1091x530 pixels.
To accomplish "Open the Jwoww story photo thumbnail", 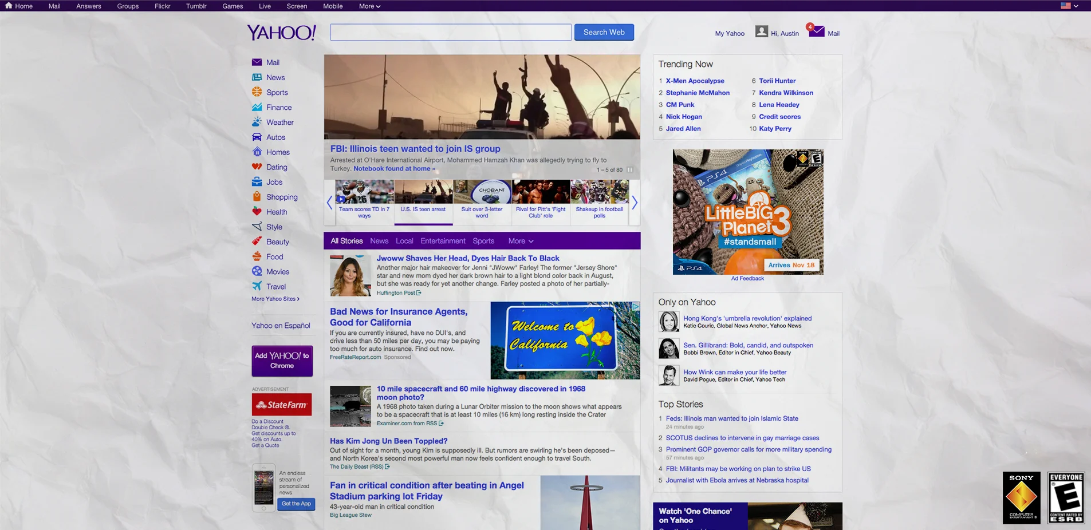I will pyautogui.click(x=350, y=276).
